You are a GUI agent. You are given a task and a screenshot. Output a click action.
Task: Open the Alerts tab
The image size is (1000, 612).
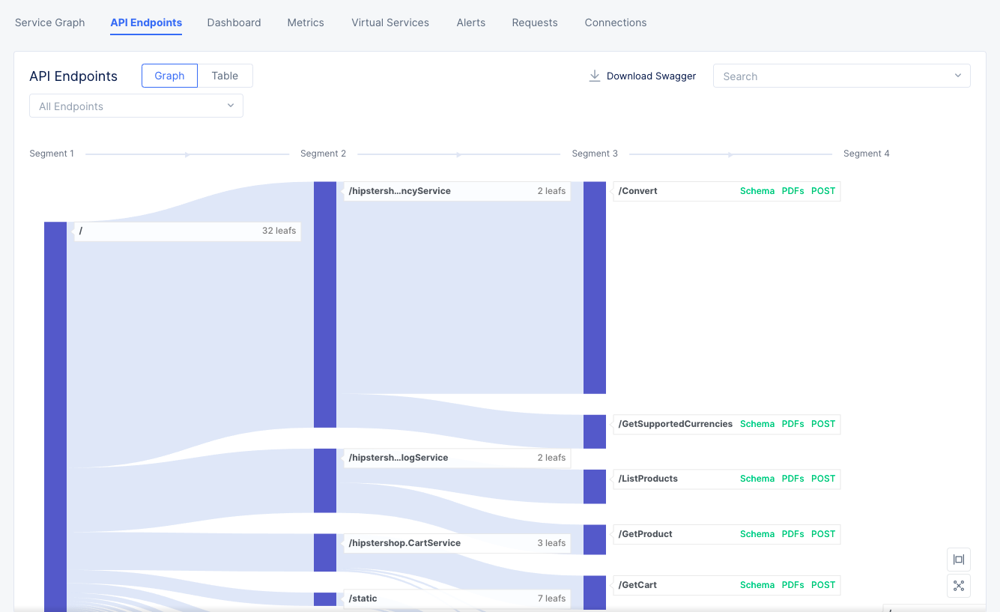[470, 22]
